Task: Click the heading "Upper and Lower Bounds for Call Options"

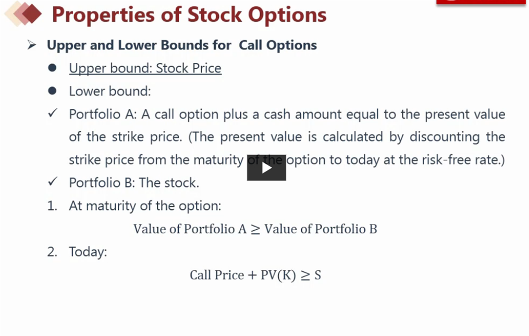Action: pos(182,45)
